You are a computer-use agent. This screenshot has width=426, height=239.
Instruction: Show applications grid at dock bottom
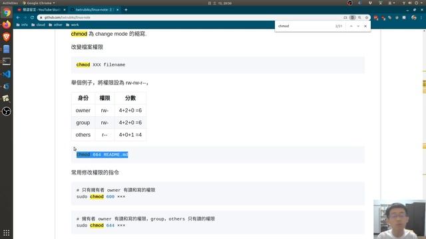click(x=7, y=233)
